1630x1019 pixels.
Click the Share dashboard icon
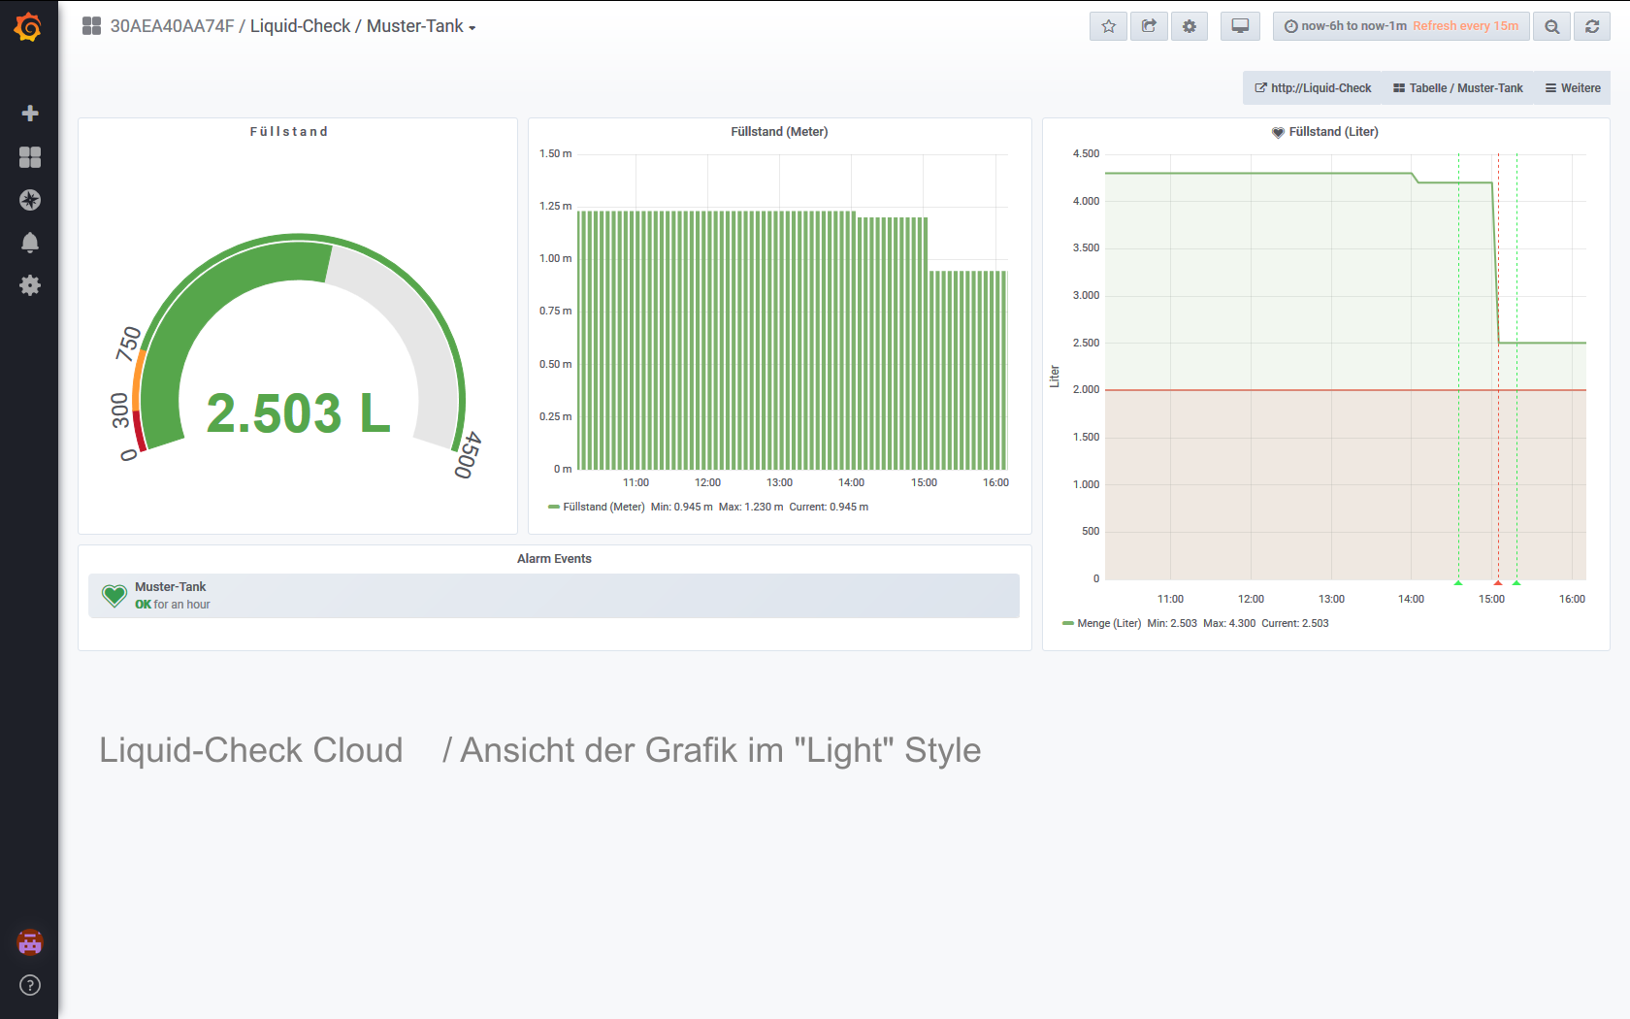tap(1149, 26)
